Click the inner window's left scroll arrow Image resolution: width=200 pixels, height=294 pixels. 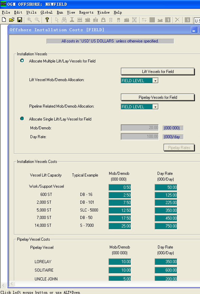12,284
